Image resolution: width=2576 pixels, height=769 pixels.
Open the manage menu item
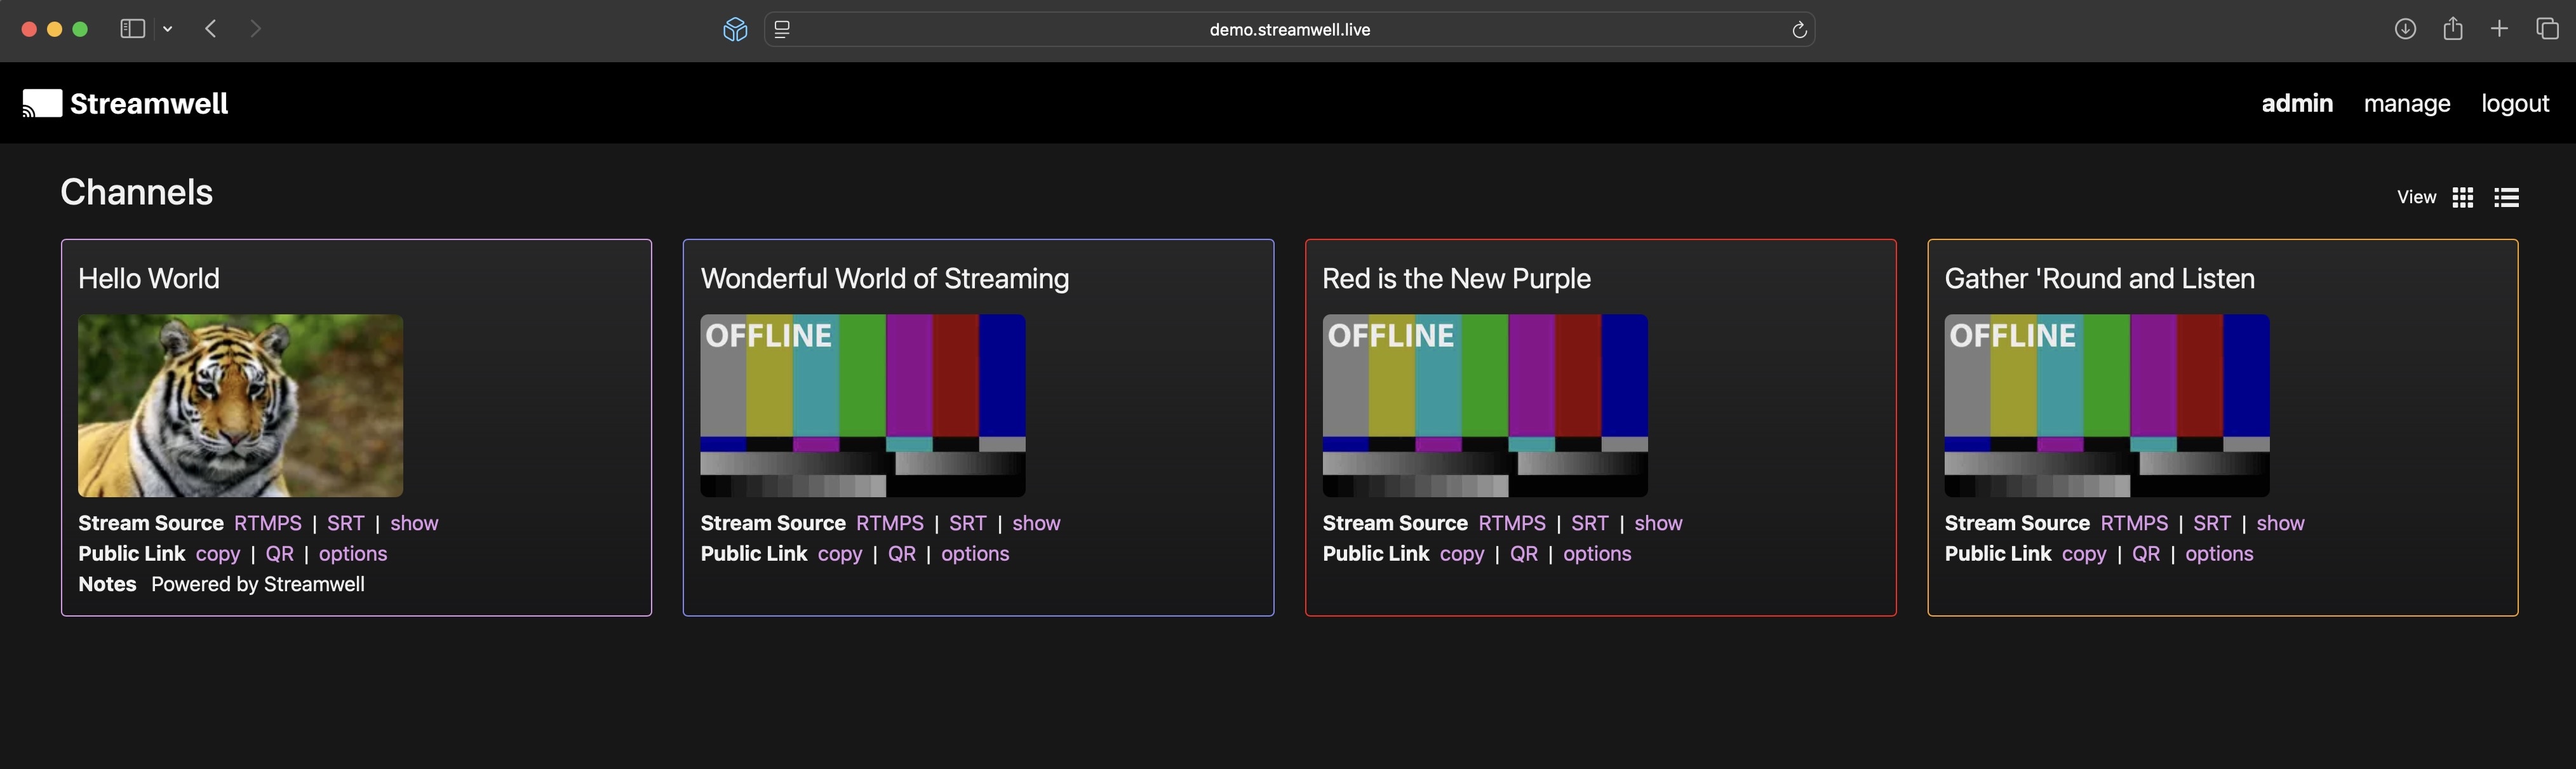pos(2406,104)
